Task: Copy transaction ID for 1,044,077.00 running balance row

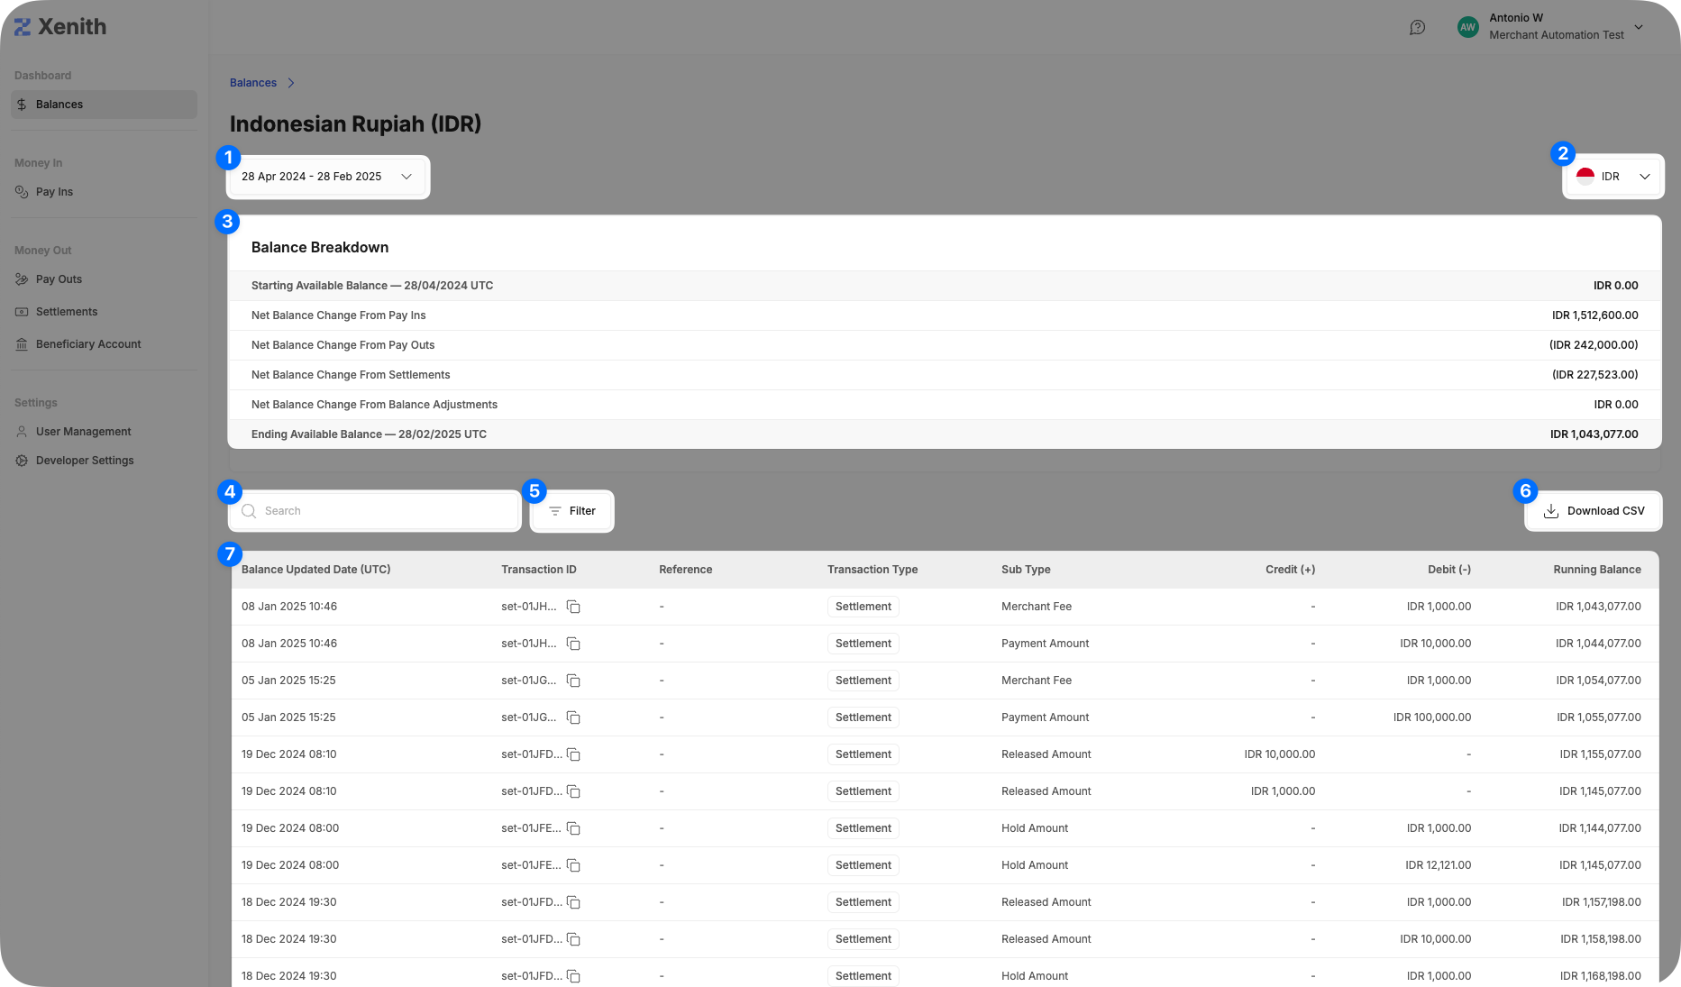Action: (x=573, y=644)
